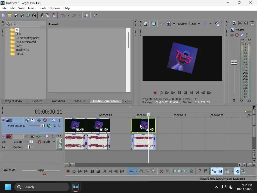The width and height of the screenshot is (257, 193).
Task: Solo audio track 2
Action: 53,136
